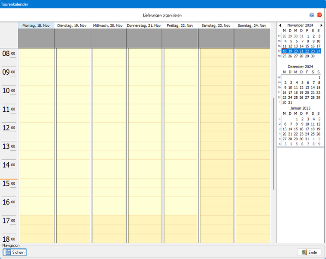This screenshot has width=326, height=259.
Task: Select the Donnerstag, 21. Nov column header
Action: tap(144, 25)
